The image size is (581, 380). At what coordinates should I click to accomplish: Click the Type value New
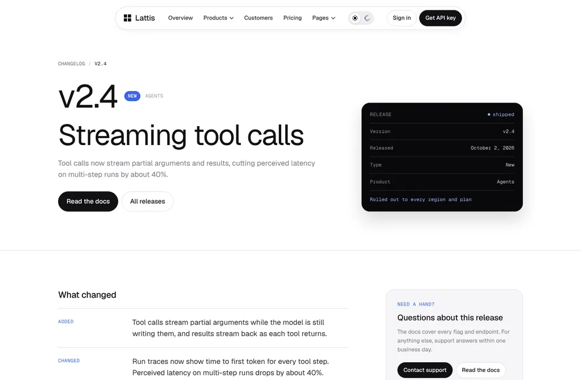pyautogui.click(x=510, y=165)
